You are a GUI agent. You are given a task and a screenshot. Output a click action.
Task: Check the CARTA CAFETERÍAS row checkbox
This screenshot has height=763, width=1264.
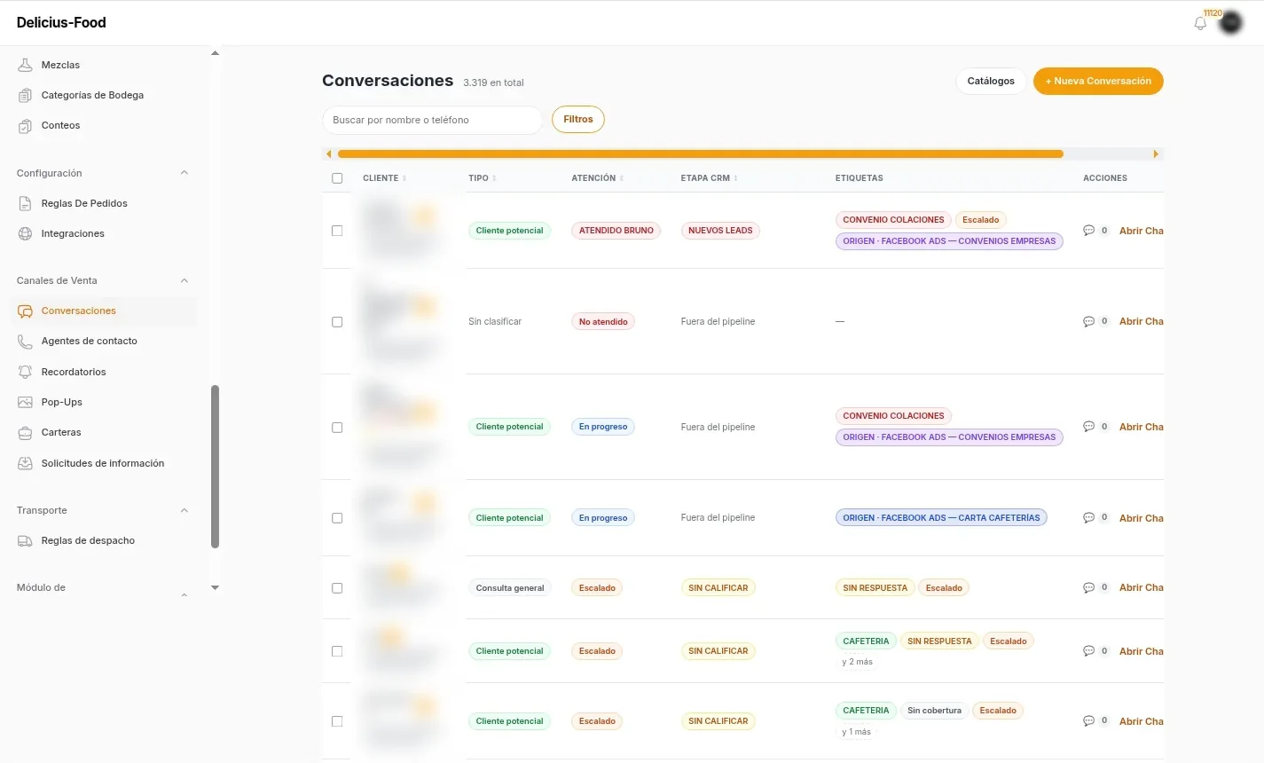(337, 518)
